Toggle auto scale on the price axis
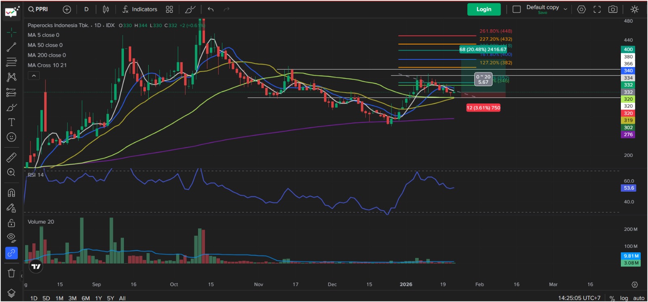This screenshot has width=648, height=302. [639, 298]
